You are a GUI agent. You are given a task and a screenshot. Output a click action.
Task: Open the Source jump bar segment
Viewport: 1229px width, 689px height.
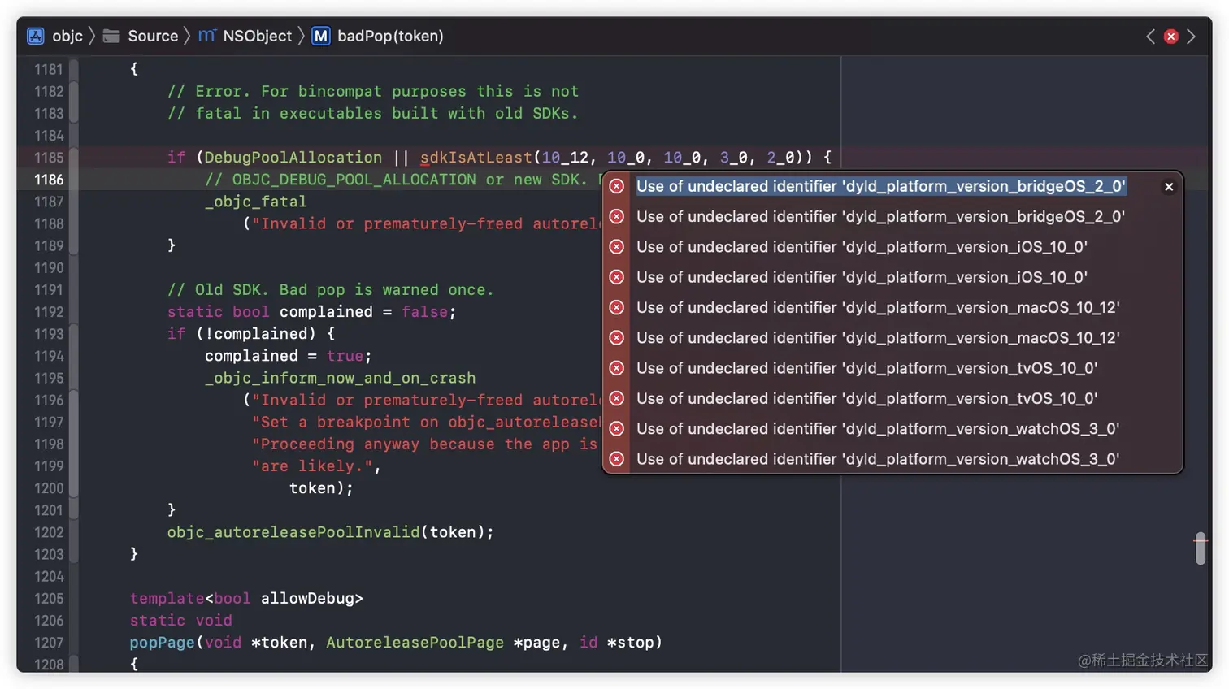[x=153, y=36]
